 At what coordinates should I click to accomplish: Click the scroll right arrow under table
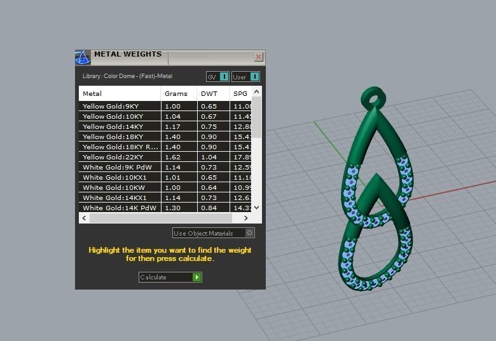[246, 218]
